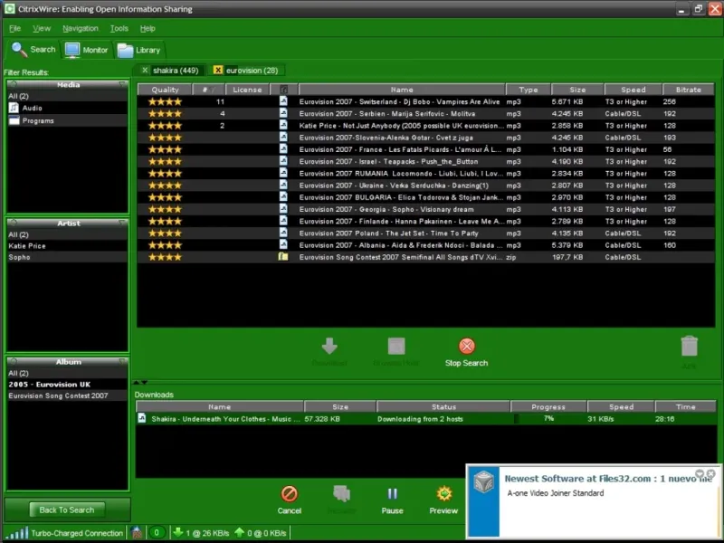The height and width of the screenshot is (543, 724).
Task: Click the Programs window icon in Media filter
Action: (x=14, y=120)
